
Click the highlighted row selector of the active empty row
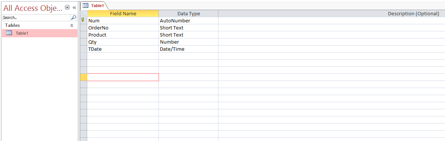(83, 77)
